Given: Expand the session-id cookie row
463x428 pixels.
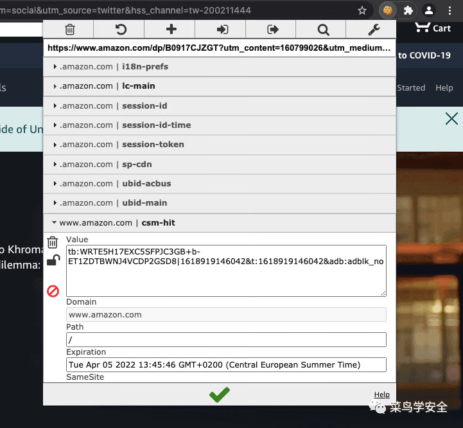Looking at the screenshot, I should pyautogui.click(x=220, y=106).
